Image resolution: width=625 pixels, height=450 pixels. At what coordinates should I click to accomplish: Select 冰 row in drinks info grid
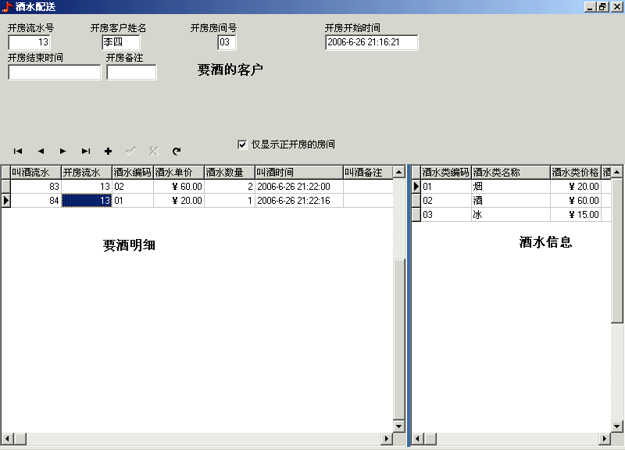click(x=511, y=214)
